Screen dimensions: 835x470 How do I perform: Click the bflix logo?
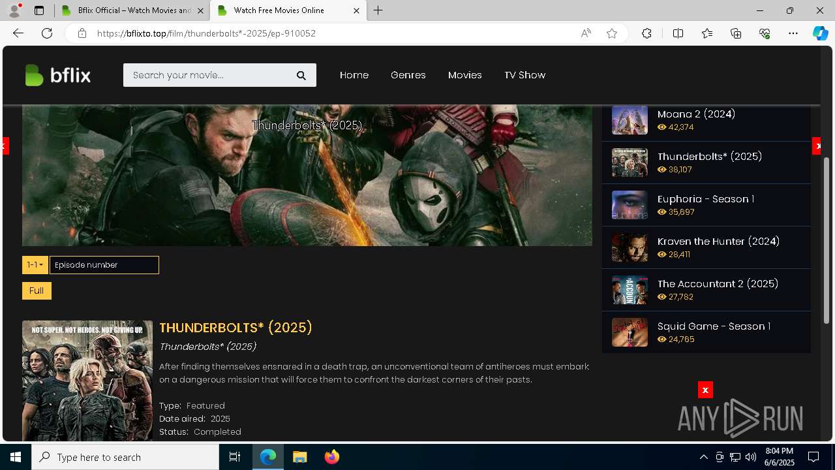(57, 75)
